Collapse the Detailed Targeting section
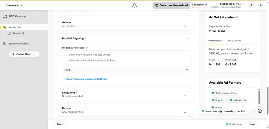Viewport: 269px width, 129px height. click(x=188, y=39)
